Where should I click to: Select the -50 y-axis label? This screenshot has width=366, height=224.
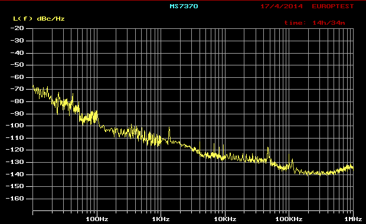[x=17, y=65]
